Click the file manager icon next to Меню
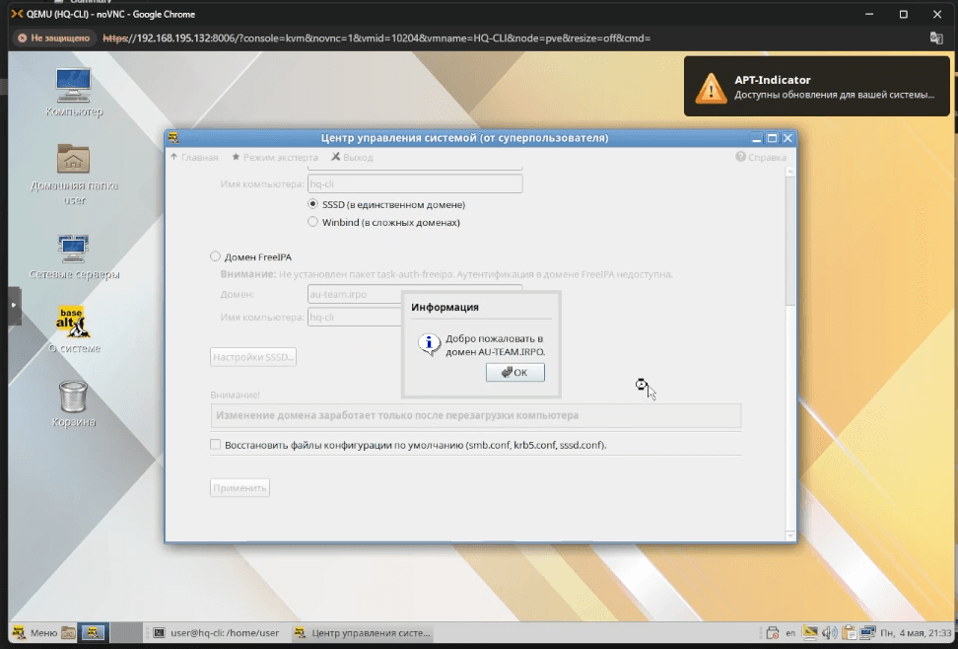The width and height of the screenshot is (958, 649). (68, 632)
